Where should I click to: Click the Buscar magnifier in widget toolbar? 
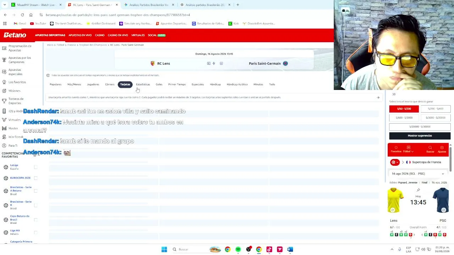pos(430,149)
